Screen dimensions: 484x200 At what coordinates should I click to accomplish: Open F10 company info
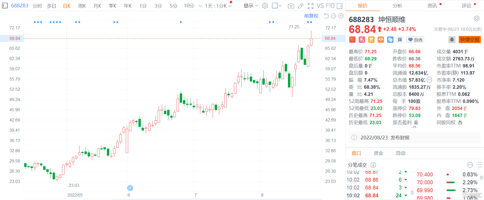[330, 6]
